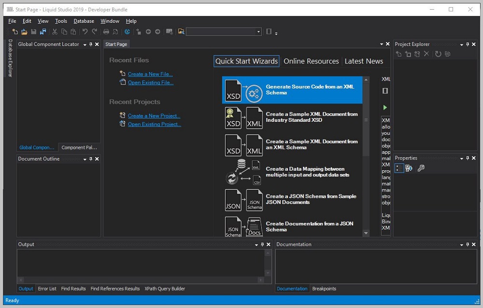Open Documentation window options dropdown
Screen dimensions: 483x308
click(x=461, y=245)
